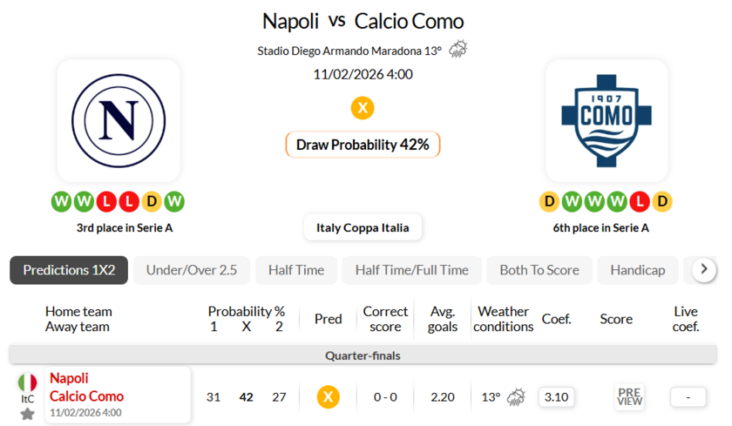Click the Napoli club crest logo
This screenshot has height=426, width=732.
pyautogui.click(x=119, y=120)
